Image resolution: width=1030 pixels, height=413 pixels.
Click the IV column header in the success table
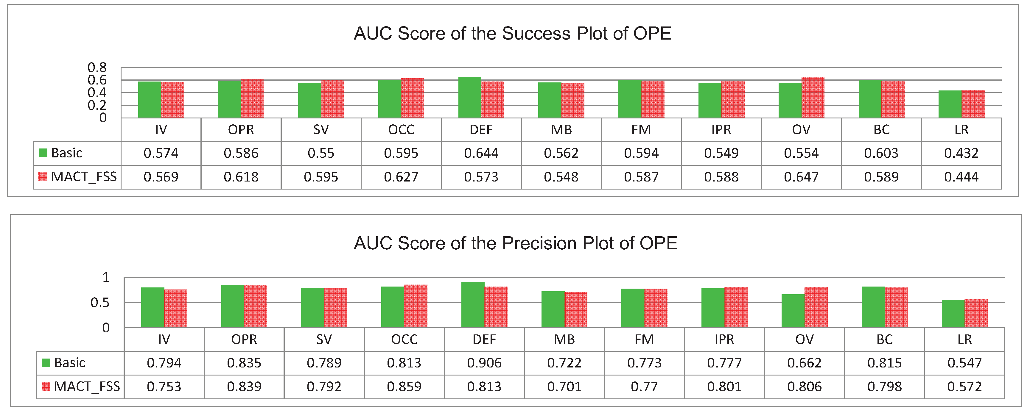click(x=161, y=130)
